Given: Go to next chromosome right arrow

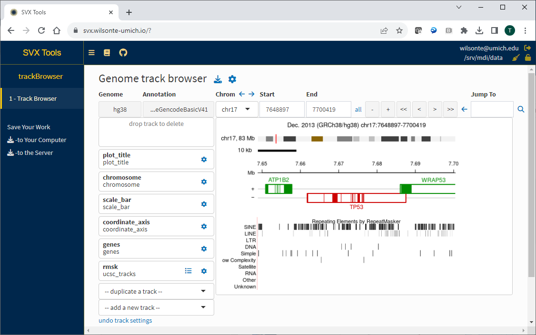Looking at the screenshot, I should (252, 94).
